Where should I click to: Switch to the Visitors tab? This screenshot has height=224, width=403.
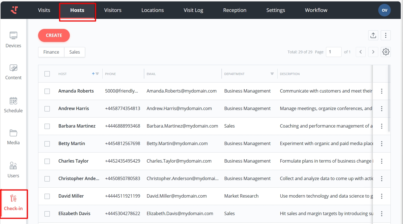[113, 10]
